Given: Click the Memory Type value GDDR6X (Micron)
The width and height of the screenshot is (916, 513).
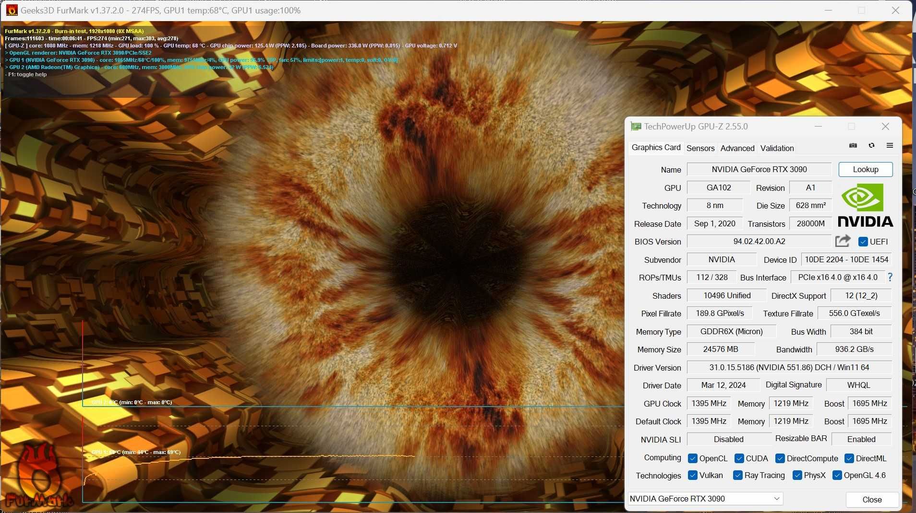Looking at the screenshot, I should click(731, 331).
